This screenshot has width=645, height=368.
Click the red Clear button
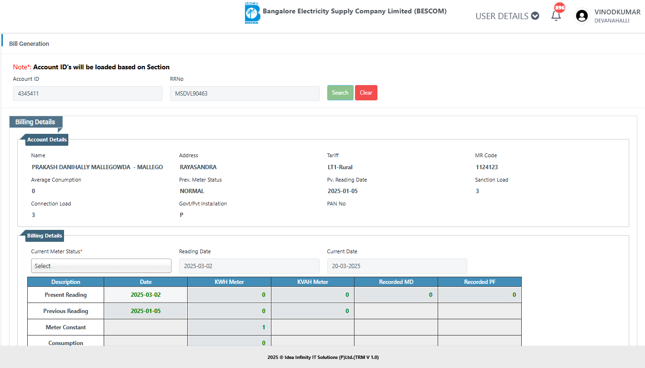tap(366, 93)
